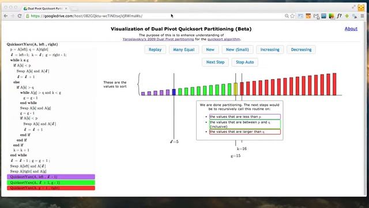Click the Next Step button

coord(215,62)
